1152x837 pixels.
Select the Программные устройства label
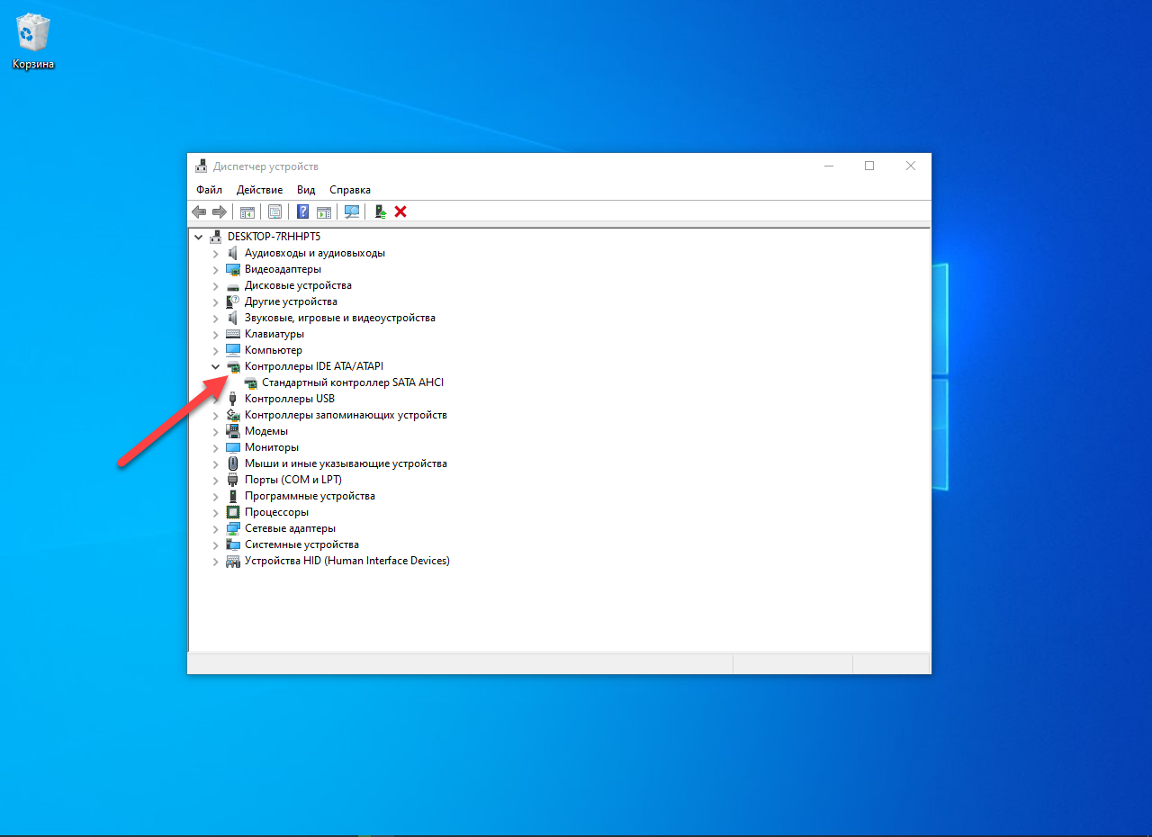pos(310,496)
